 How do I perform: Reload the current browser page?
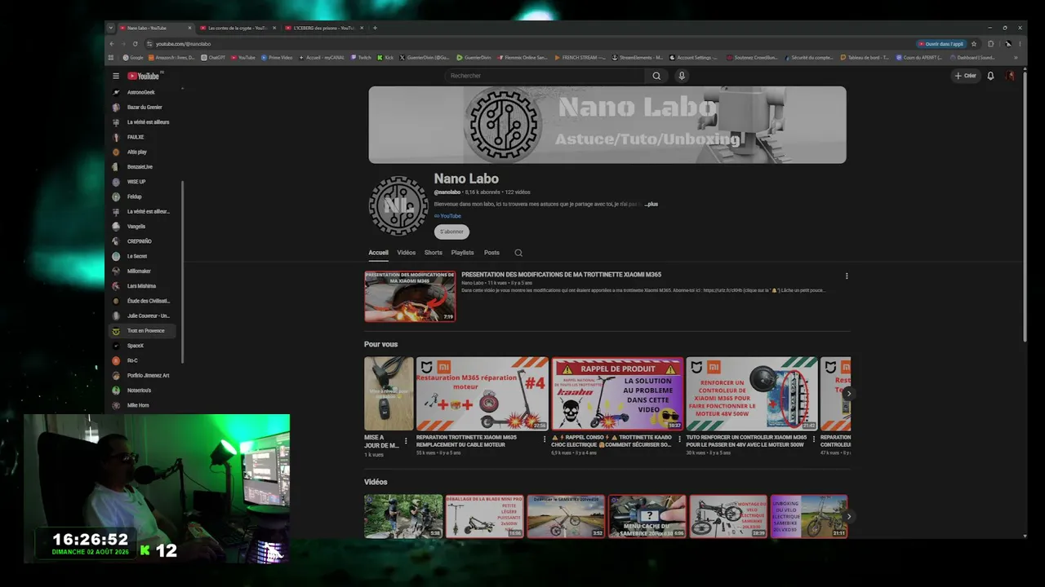tap(135, 44)
